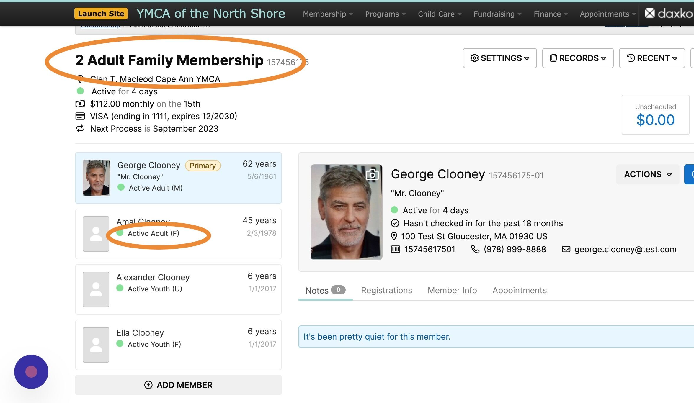Click the barcode icon beside 15745617501
Screen dimensions: 694x403
click(395, 249)
